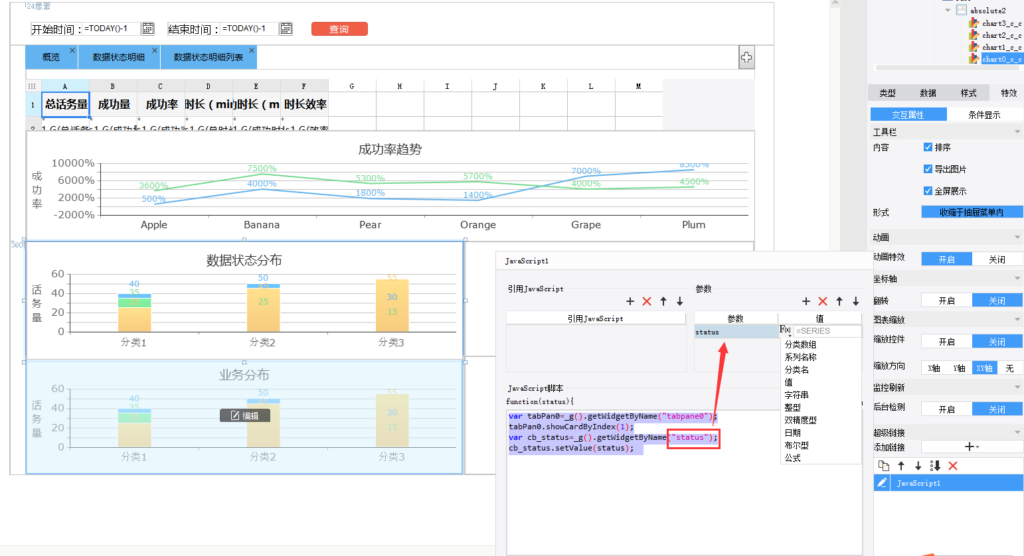Viewport: 1024px width, 556px height.
Task: Delete the selected 参数 with red X
Action: click(x=823, y=301)
